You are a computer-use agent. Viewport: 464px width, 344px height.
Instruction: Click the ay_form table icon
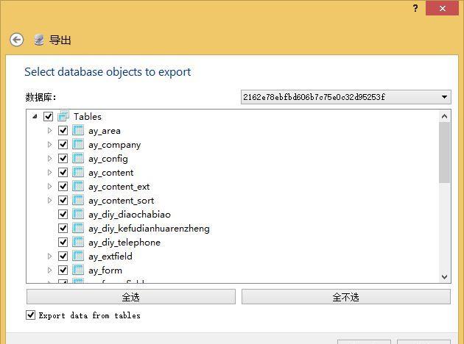tap(78, 270)
